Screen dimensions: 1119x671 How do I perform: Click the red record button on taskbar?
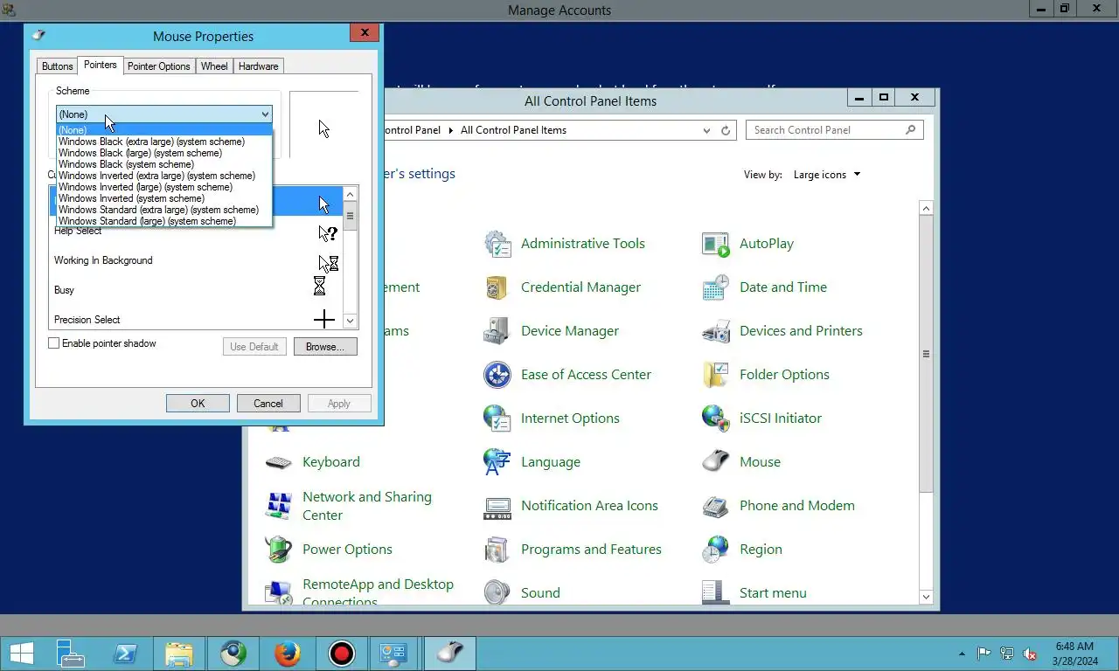tap(341, 654)
